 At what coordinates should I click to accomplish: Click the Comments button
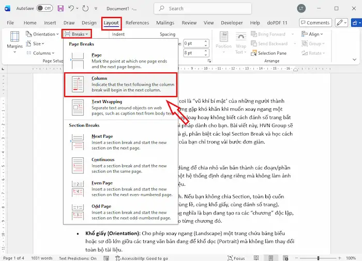tap(314, 23)
